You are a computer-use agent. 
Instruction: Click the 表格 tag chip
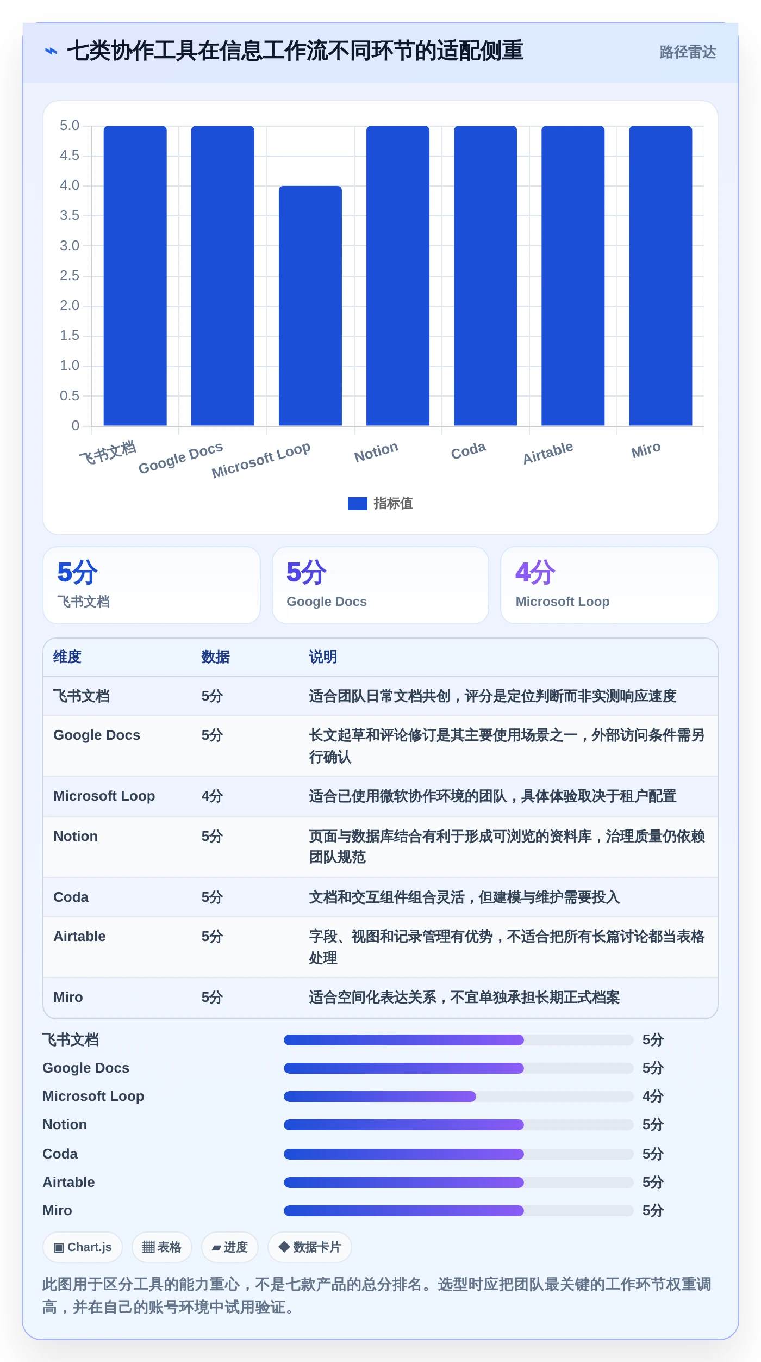162,1247
